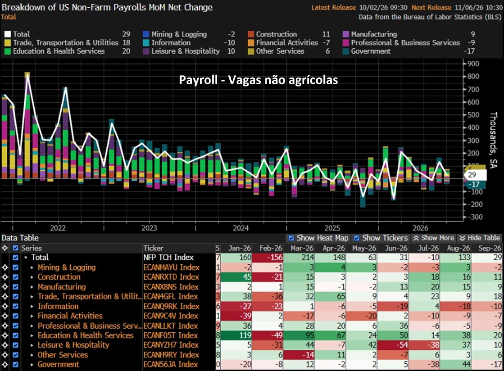Viewport: 504px width, 371px height.
Task: Click the Government teal legend swatch
Action: (x=346, y=51)
